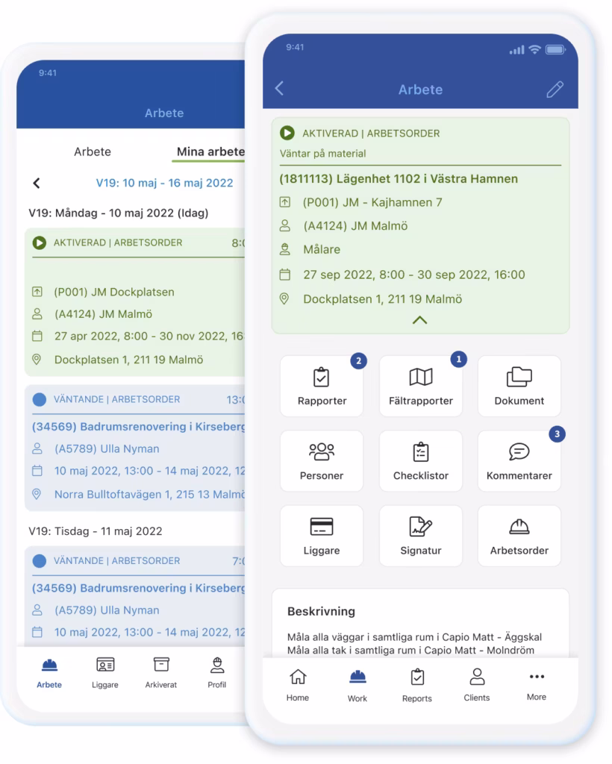Open Fältrapporter map tile
This screenshot has height=764, width=612.
(x=420, y=386)
